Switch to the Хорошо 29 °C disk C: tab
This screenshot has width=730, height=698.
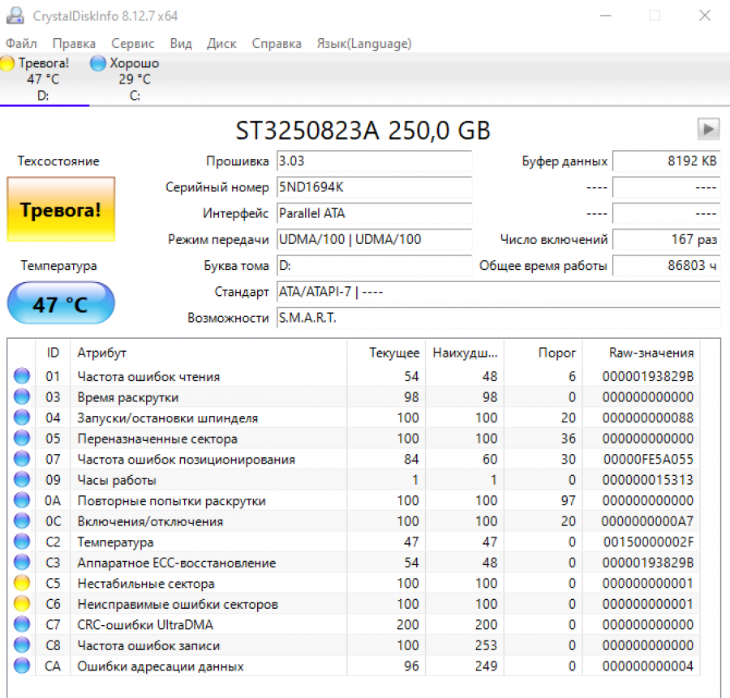126,79
